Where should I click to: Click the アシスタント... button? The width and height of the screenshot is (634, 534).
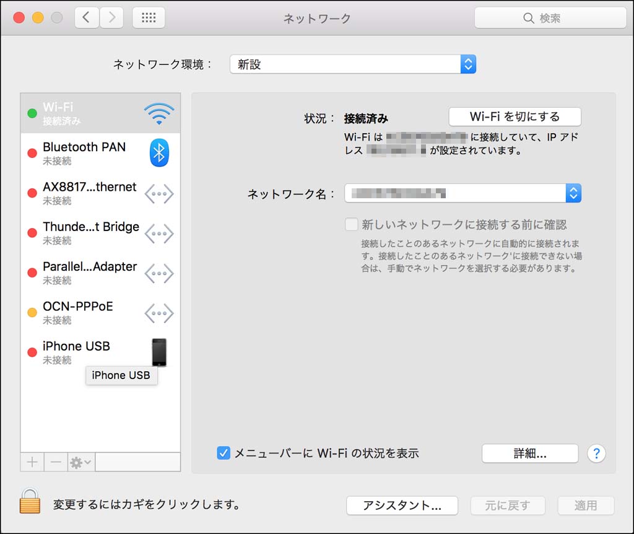tap(402, 506)
